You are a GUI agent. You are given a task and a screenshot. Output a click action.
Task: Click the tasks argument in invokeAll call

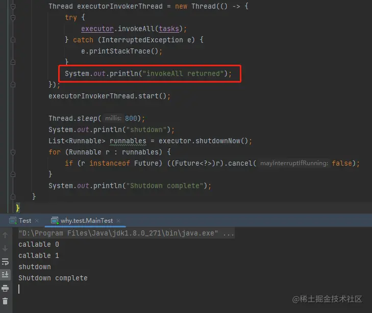pyautogui.click(x=169, y=29)
